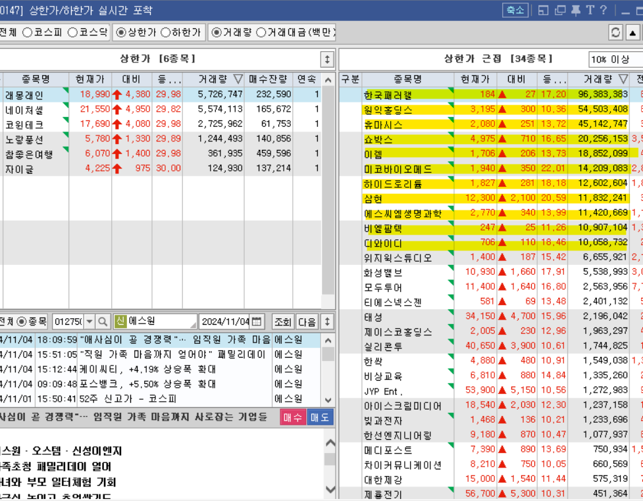Click the refresh icon on the toolbar
The image size is (643, 501).
click(615, 32)
